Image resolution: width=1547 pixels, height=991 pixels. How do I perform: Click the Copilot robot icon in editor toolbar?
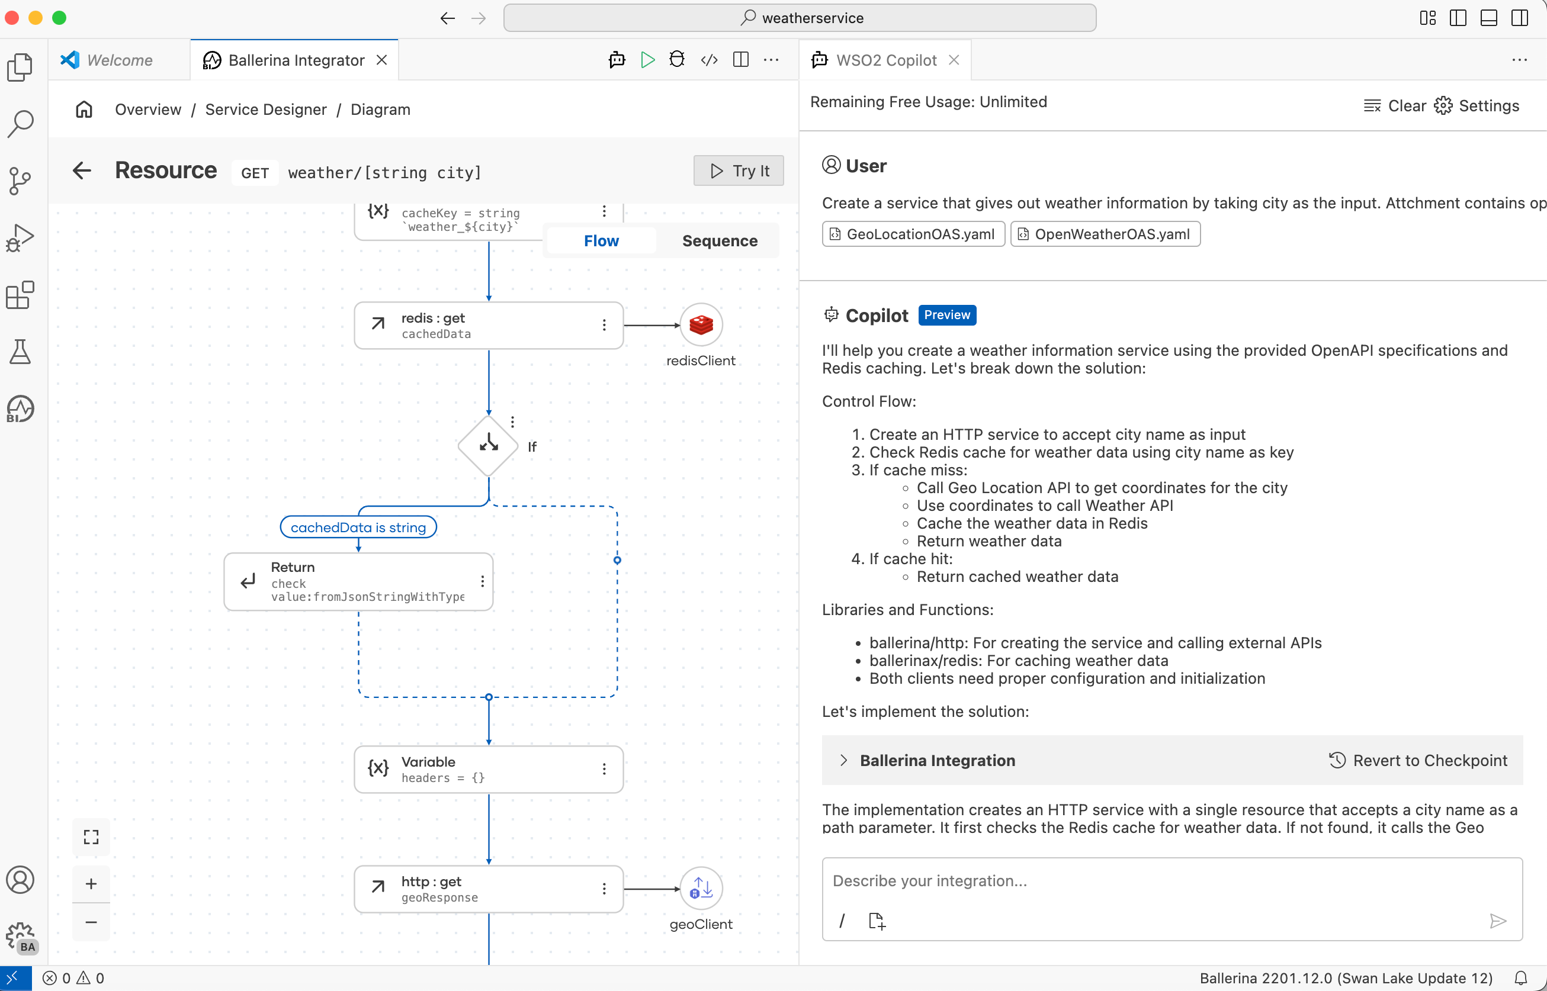point(617,60)
